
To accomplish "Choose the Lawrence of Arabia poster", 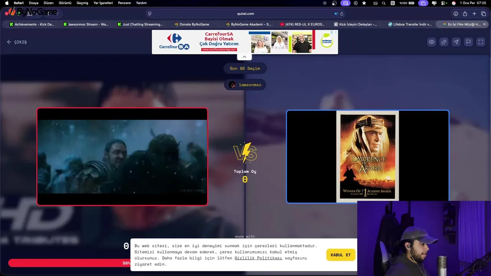I will 367,156.
